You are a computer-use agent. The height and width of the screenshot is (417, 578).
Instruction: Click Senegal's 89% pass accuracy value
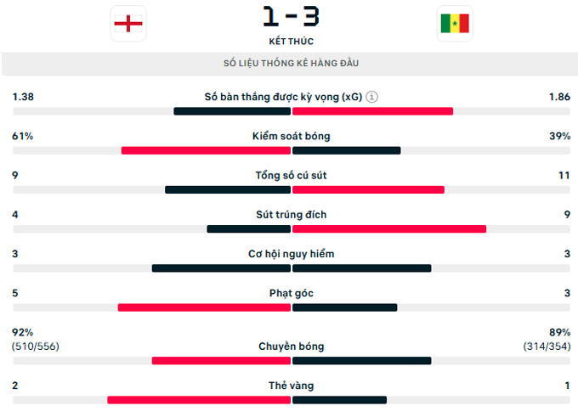559,332
